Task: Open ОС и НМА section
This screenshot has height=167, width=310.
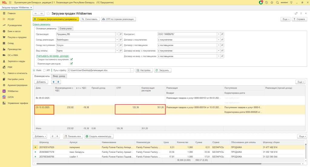Action: [x=13, y=55]
